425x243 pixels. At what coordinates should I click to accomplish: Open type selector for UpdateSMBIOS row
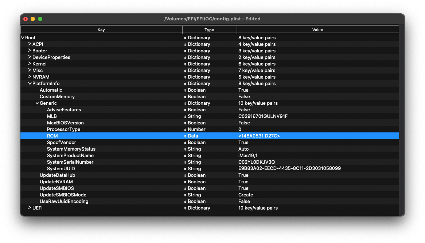tap(185, 188)
